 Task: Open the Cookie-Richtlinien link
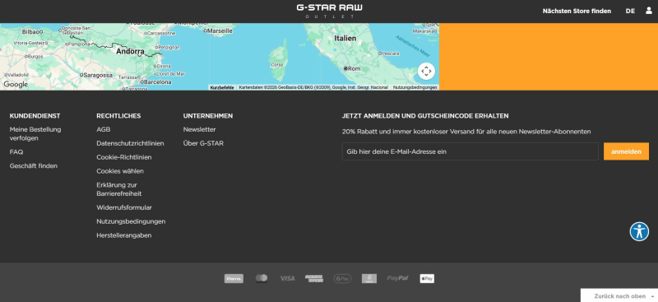coord(124,157)
